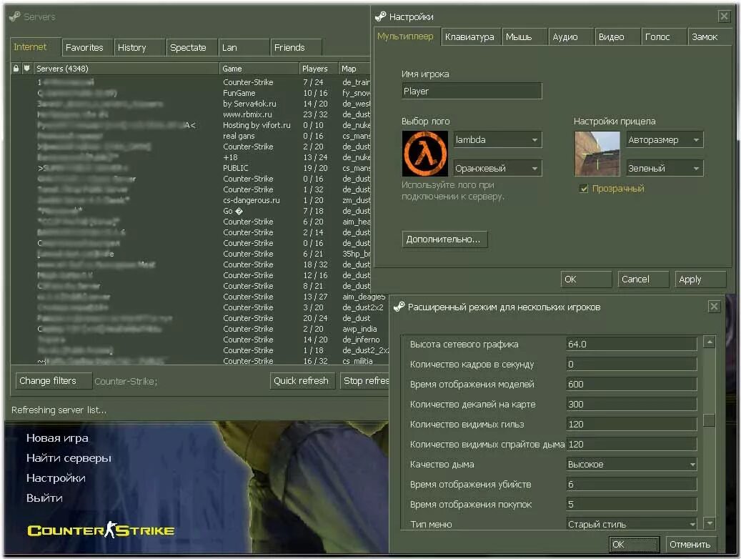This screenshot has height=559, width=741.
Task: Click the Количество декалей на карте field
Action: click(632, 405)
